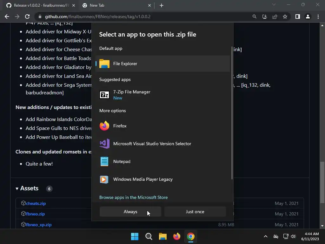Image resolution: width=325 pixels, height=244 pixels.
Task: Browse apps in the Microsoft Store
Action: point(134,197)
